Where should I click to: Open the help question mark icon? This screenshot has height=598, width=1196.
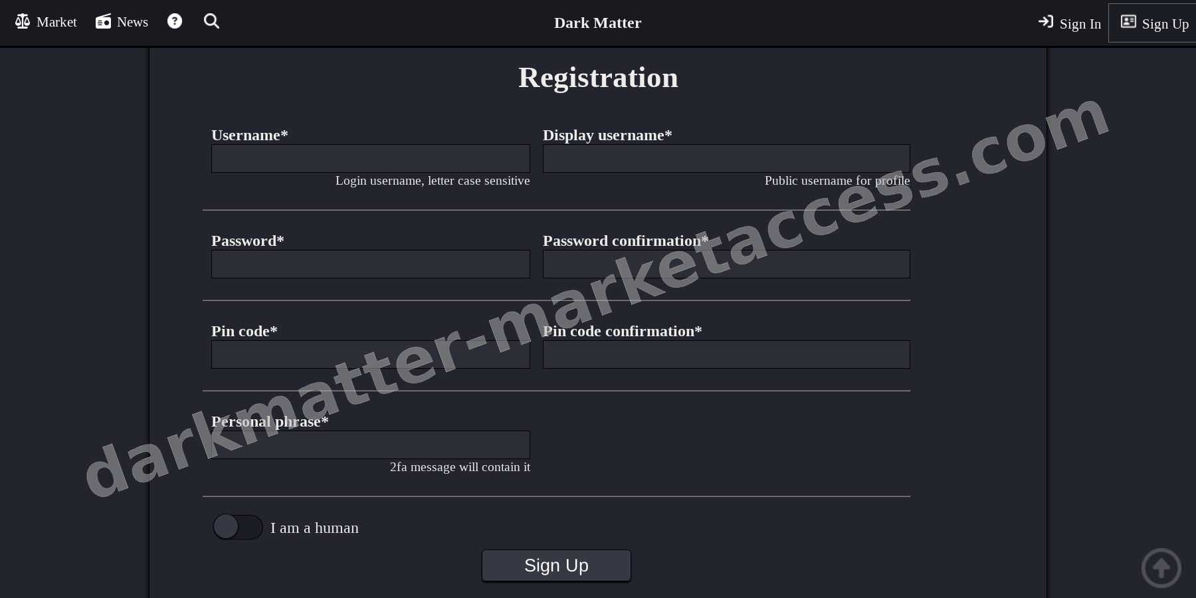[x=174, y=21]
